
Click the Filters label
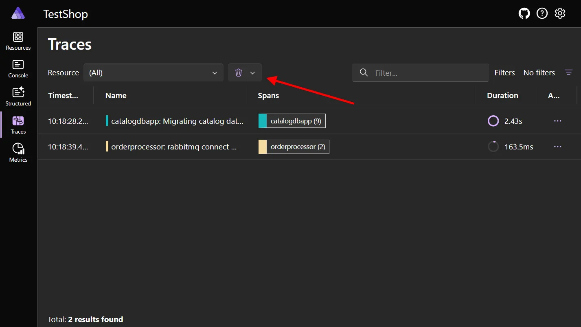click(504, 72)
